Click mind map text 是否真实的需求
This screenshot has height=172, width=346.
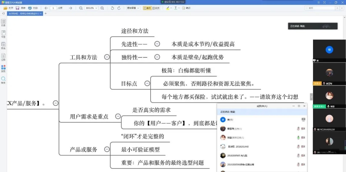tap(151, 110)
